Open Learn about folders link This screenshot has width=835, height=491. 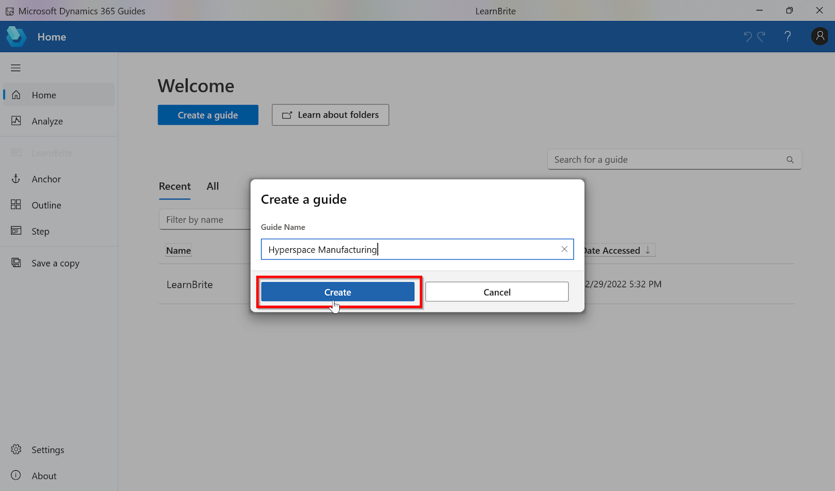[x=330, y=115]
